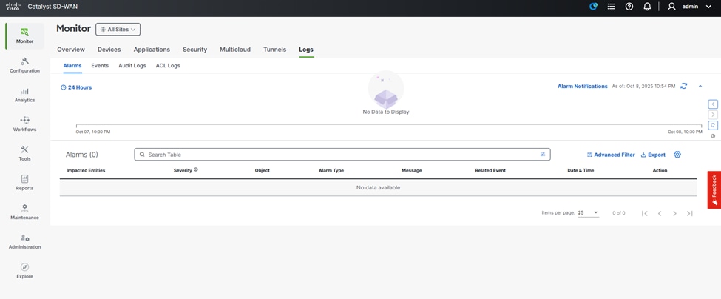Click the Object column header
The image size is (721, 299).
click(x=262, y=171)
